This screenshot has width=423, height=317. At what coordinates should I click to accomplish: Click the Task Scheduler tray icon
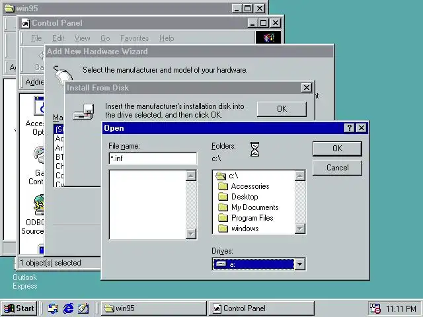(375, 308)
